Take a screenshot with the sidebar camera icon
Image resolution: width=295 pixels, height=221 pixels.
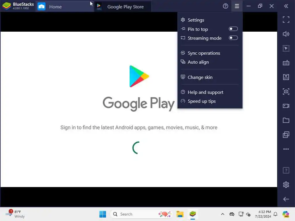click(286, 92)
